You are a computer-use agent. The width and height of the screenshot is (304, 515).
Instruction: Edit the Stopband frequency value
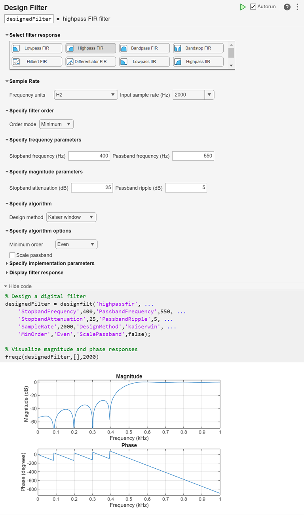tap(89, 156)
